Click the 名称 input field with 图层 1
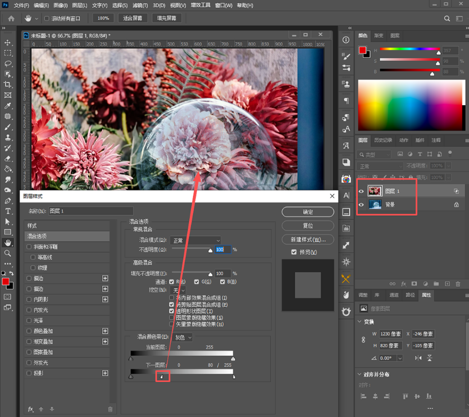The image size is (469, 417). point(90,211)
